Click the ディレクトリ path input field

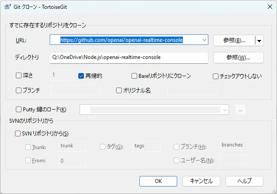click(x=129, y=58)
